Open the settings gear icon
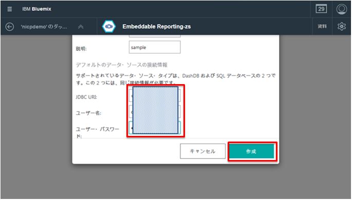This screenshot has height=200, width=352. 341,27
